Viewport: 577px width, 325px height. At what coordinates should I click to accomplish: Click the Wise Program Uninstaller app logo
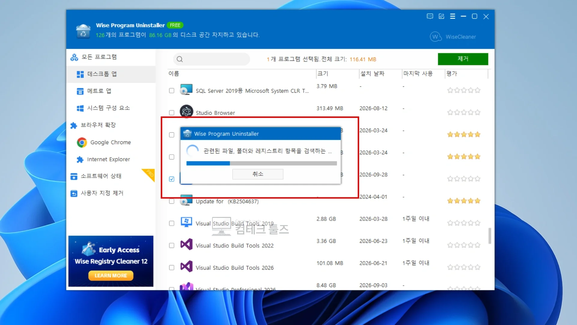pyautogui.click(x=83, y=31)
